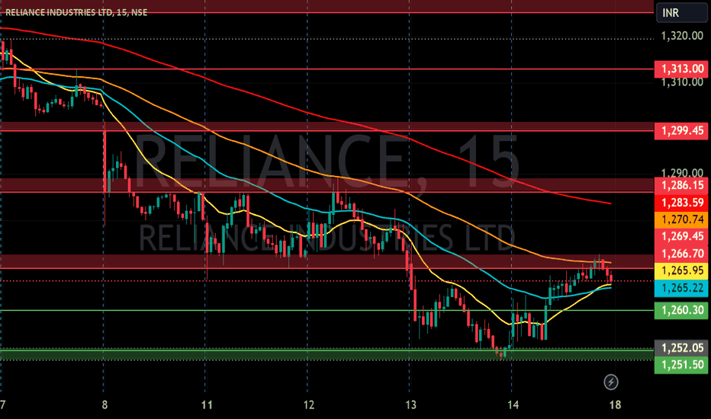Select the 1,283.59 red moving average label

[681, 203]
